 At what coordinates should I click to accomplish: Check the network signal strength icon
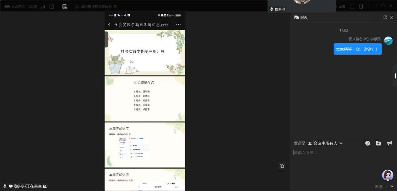pos(43,7)
